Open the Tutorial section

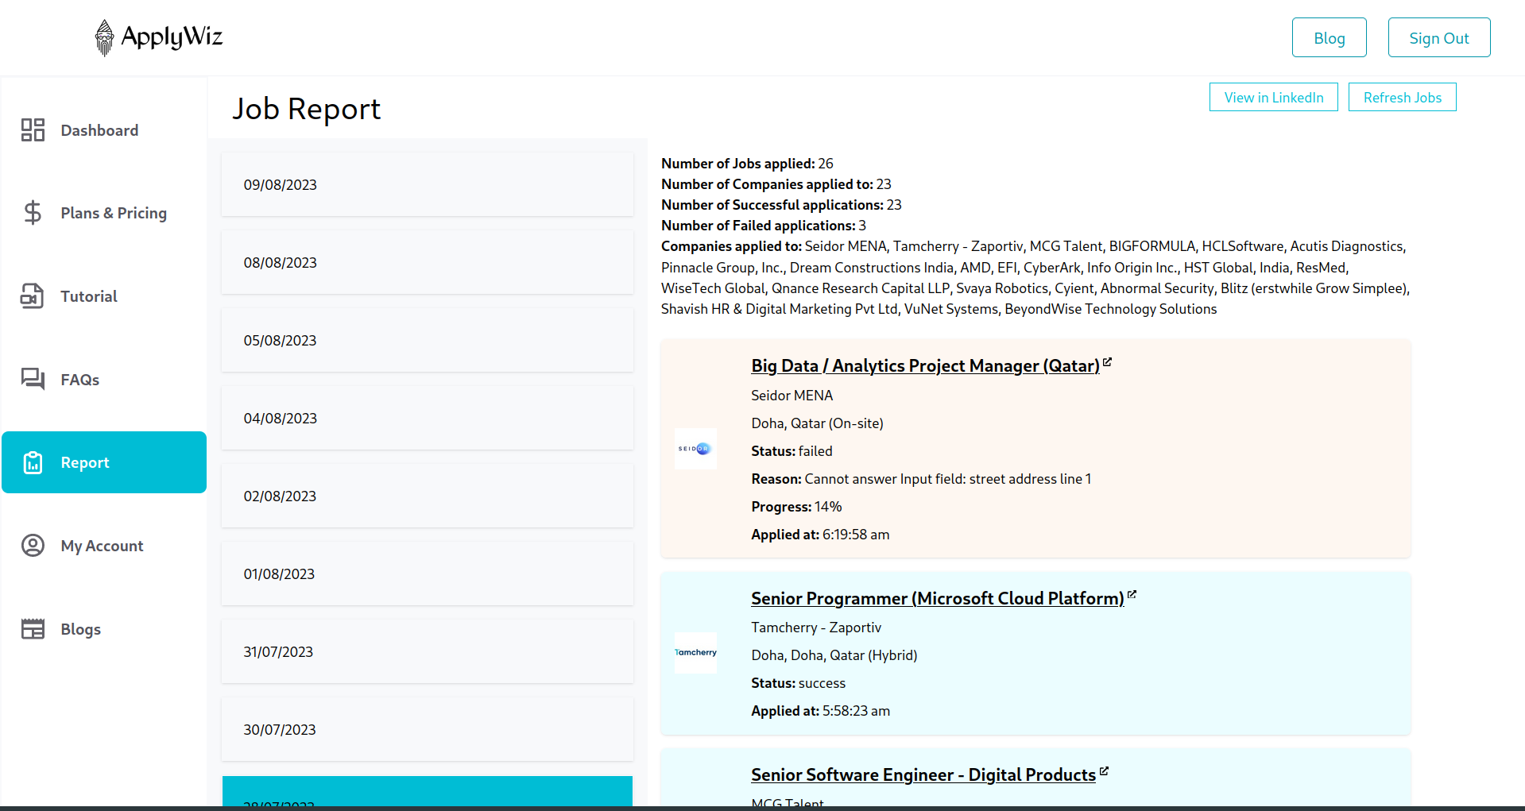(x=104, y=296)
